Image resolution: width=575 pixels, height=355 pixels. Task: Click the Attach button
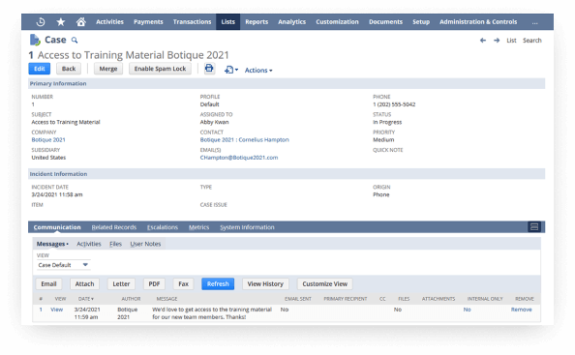85,284
